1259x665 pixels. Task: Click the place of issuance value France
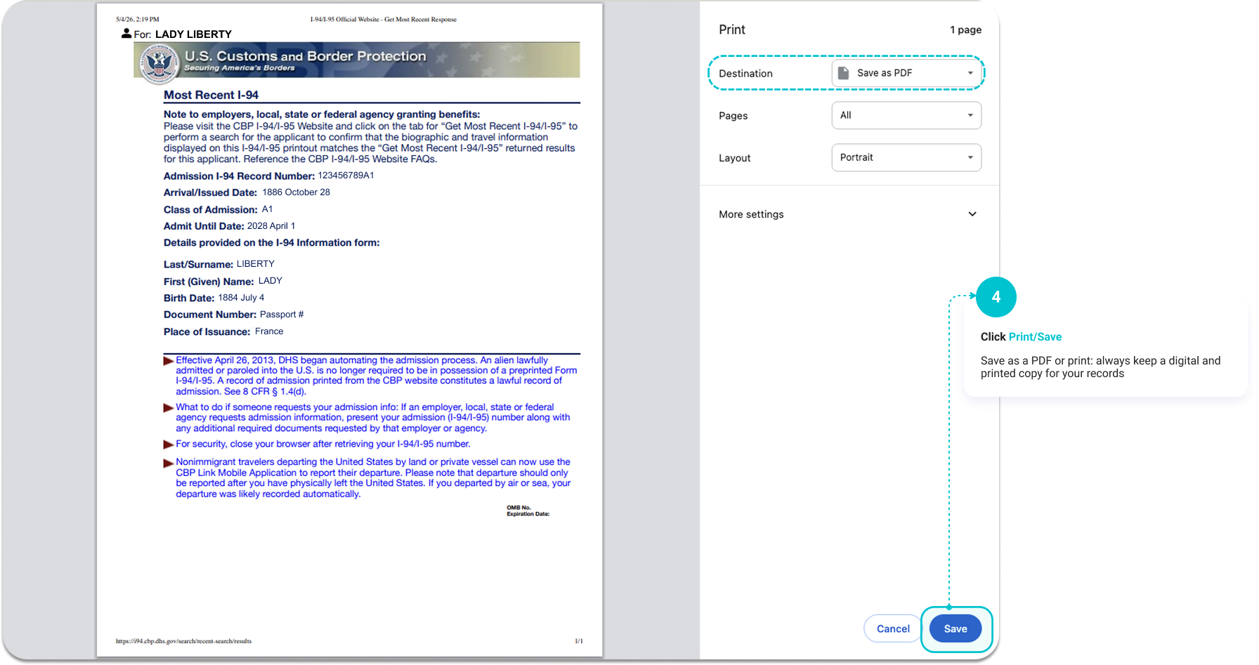(269, 331)
